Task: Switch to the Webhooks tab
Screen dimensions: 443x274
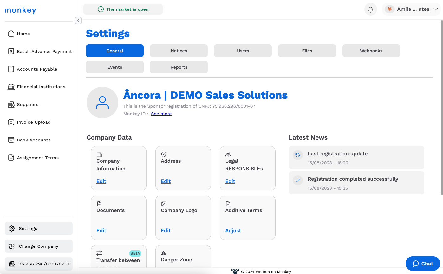Action: point(371,51)
